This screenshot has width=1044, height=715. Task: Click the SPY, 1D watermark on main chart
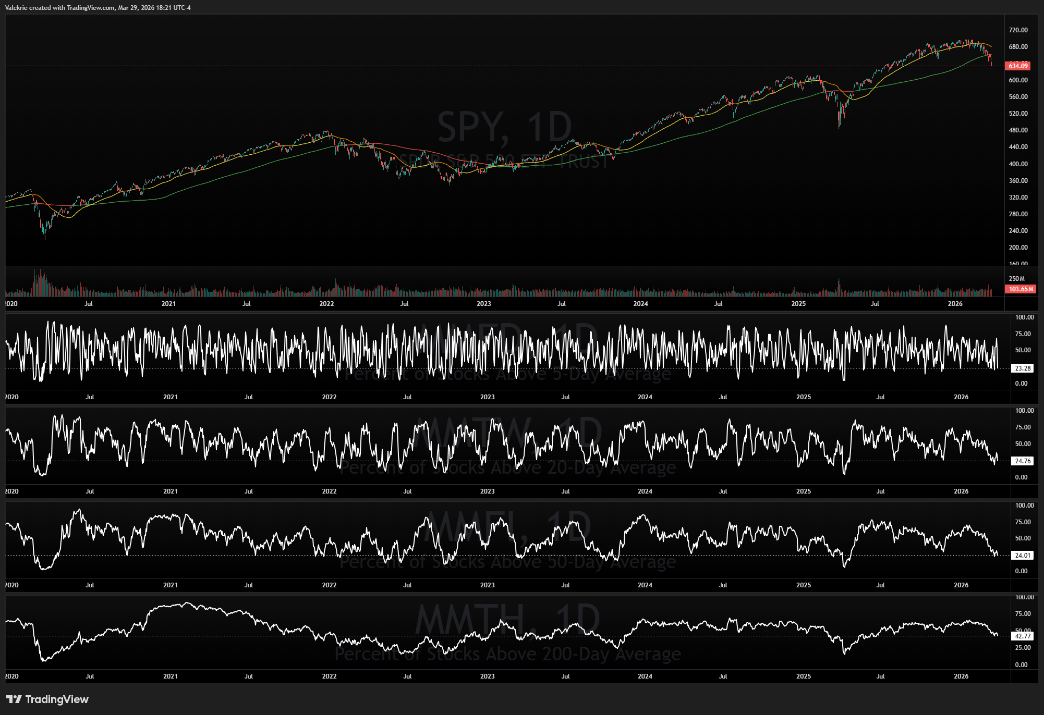504,127
